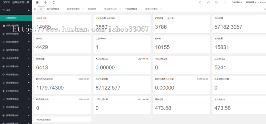Open the 清除缓存 dropdown

[x=251, y=3]
